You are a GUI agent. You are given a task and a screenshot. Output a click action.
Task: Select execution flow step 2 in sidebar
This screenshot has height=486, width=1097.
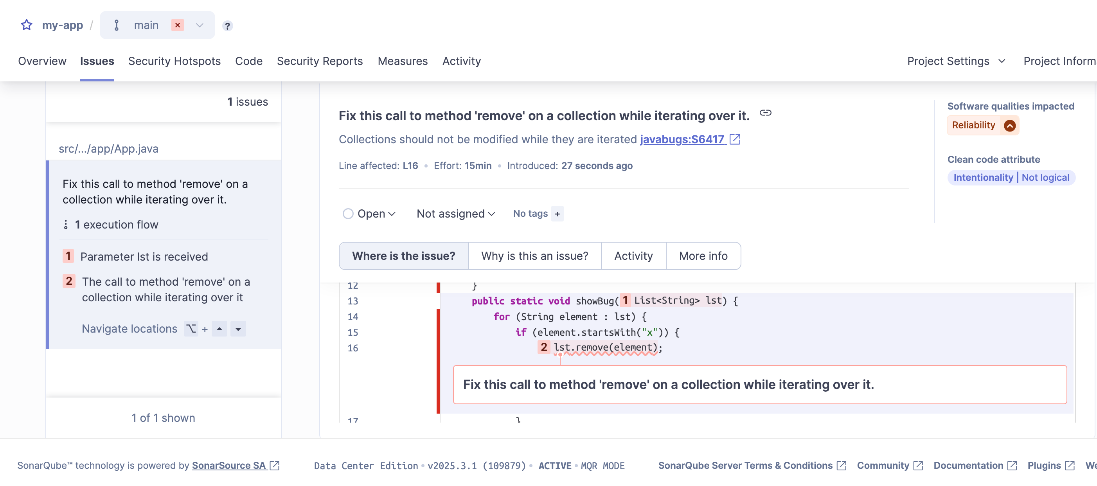coord(165,289)
